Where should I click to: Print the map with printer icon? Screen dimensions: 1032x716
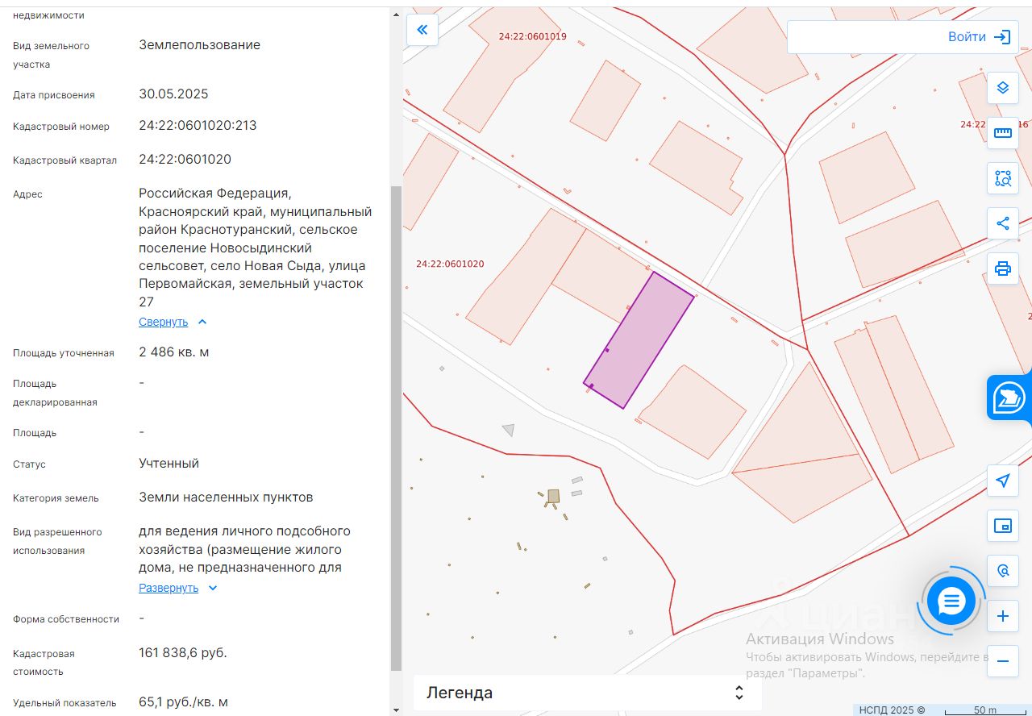click(x=1002, y=268)
